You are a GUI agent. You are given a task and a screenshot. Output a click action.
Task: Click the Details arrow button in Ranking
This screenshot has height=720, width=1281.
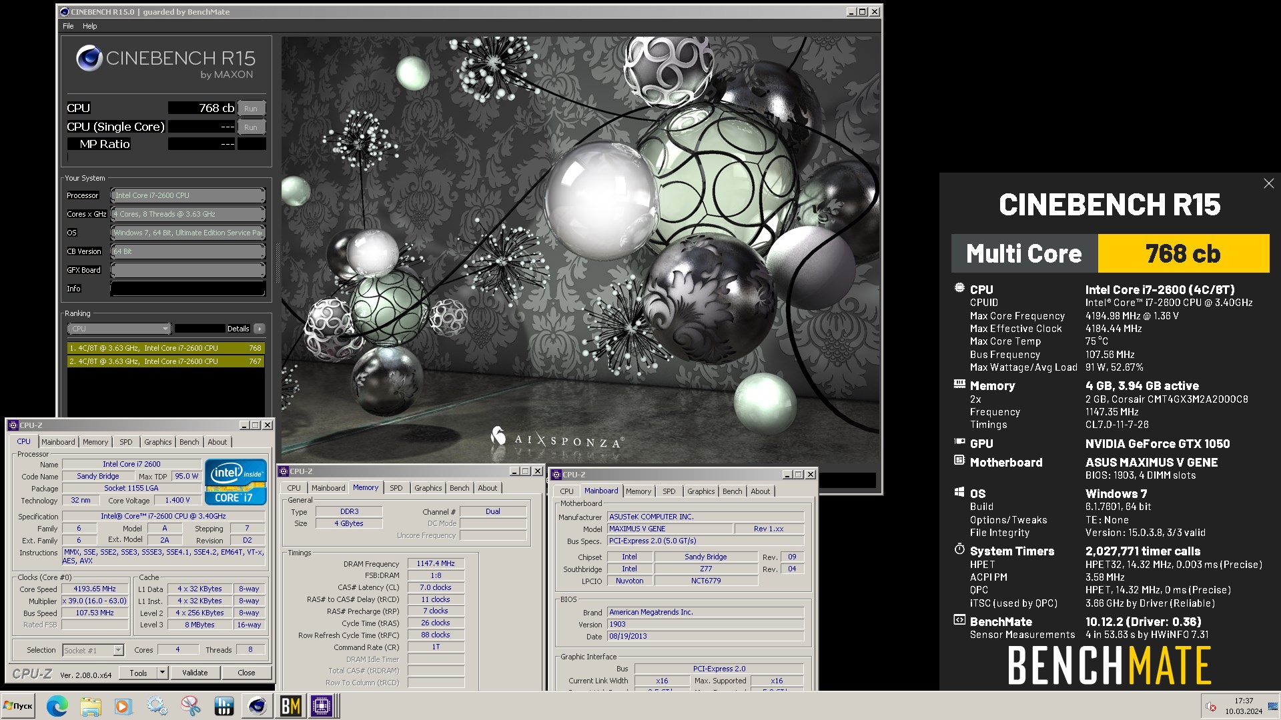coord(260,329)
